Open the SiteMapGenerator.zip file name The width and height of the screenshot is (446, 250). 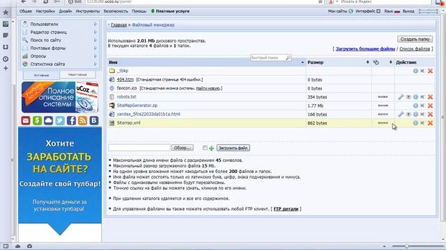point(137,106)
